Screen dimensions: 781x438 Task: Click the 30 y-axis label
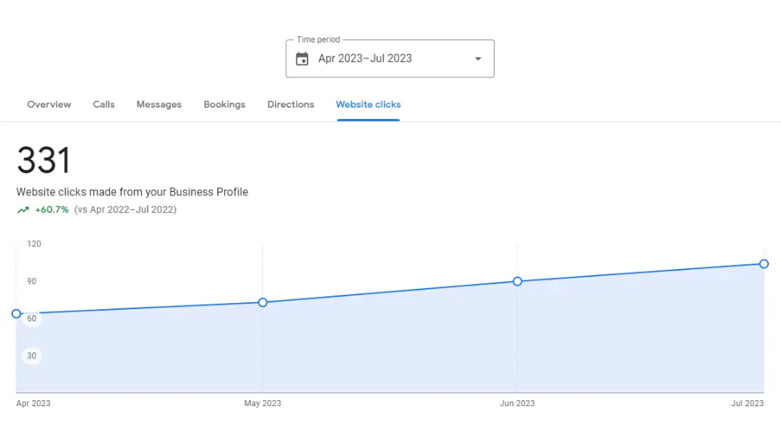tap(31, 356)
